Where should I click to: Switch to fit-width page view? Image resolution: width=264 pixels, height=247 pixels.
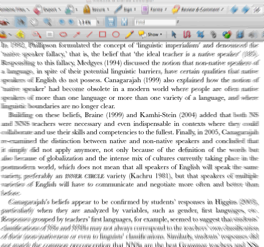(x=124, y=22)
